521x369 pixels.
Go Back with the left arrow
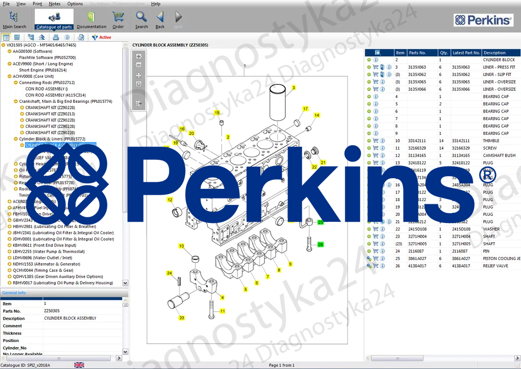tap(160, 20)
